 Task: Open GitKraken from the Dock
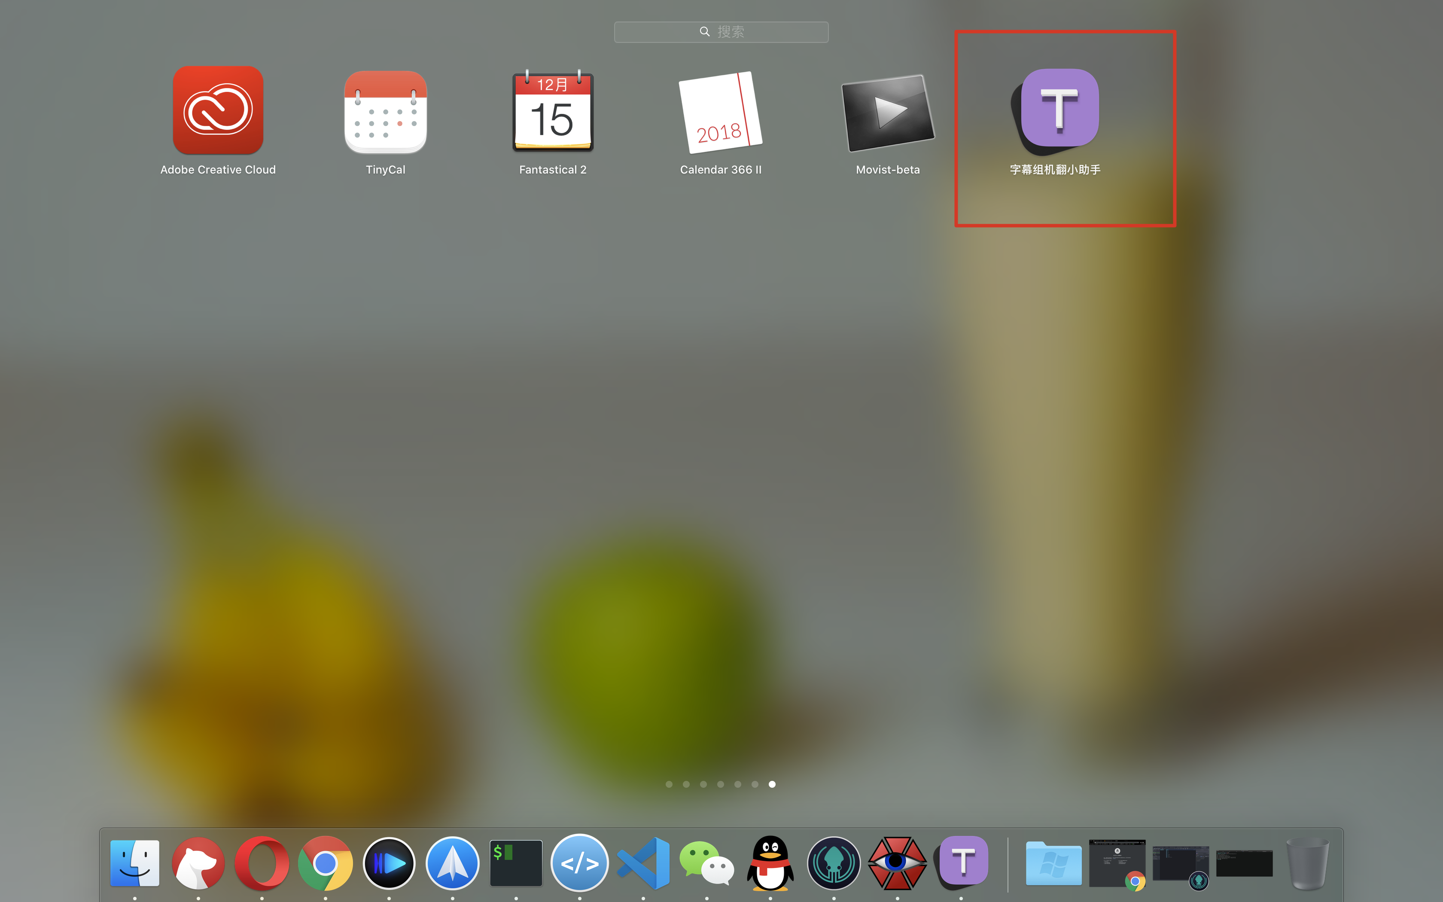click(834, 863)
